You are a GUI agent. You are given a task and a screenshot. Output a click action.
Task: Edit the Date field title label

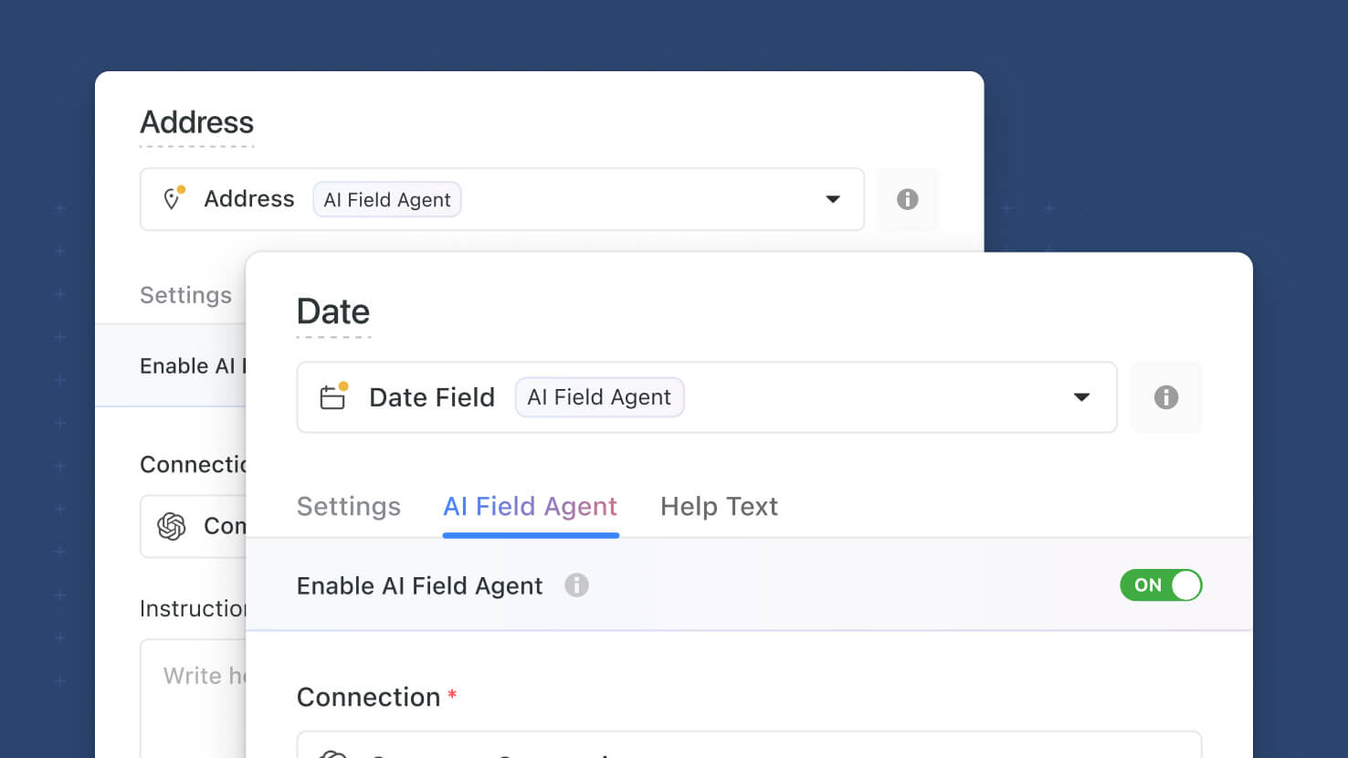333,312
